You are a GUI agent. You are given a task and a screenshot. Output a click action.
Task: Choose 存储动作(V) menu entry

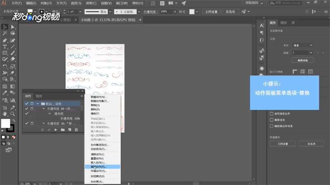[x=103, y=171]
